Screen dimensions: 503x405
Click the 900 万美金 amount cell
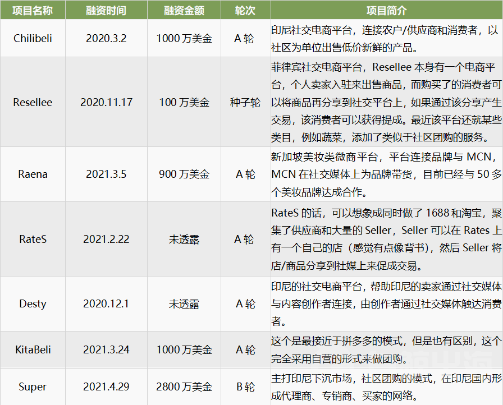pyautogui.click(x=184, y=174)
